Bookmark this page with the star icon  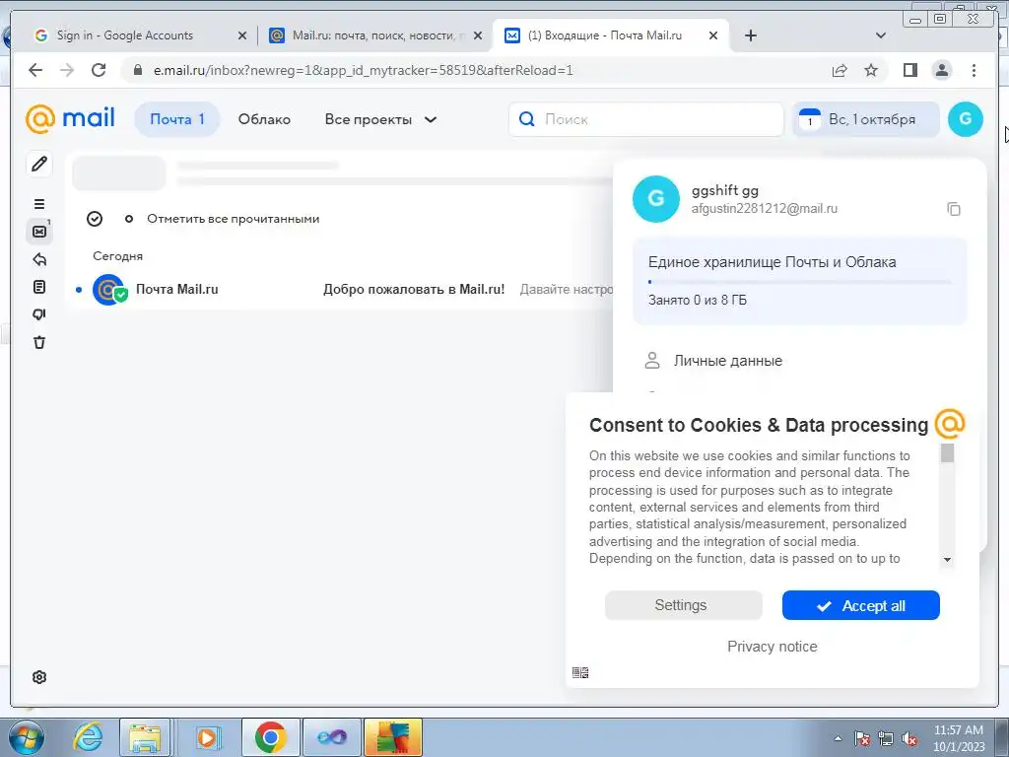[x=871, y=70]
